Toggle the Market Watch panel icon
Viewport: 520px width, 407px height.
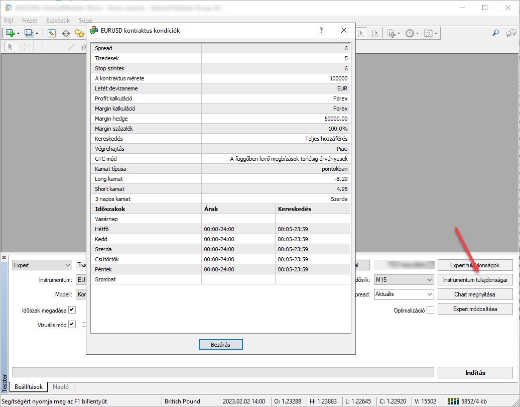(x=52, y=33)
